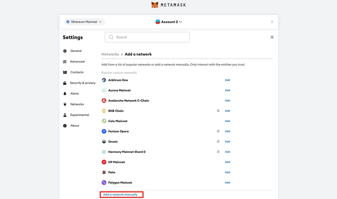
Task: Click the Contacts book icon
Action: [65, 72]
